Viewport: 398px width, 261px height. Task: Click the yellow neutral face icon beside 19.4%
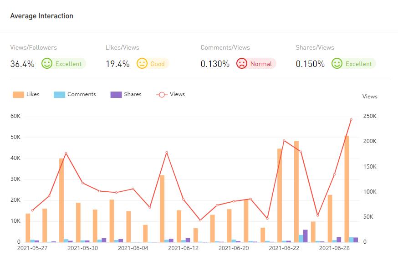coord(142,64)
